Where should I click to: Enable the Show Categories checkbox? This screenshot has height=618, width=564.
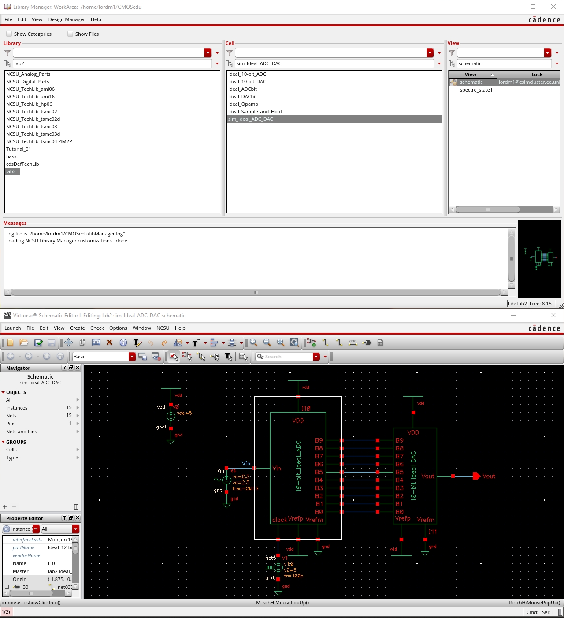point(9,34)
